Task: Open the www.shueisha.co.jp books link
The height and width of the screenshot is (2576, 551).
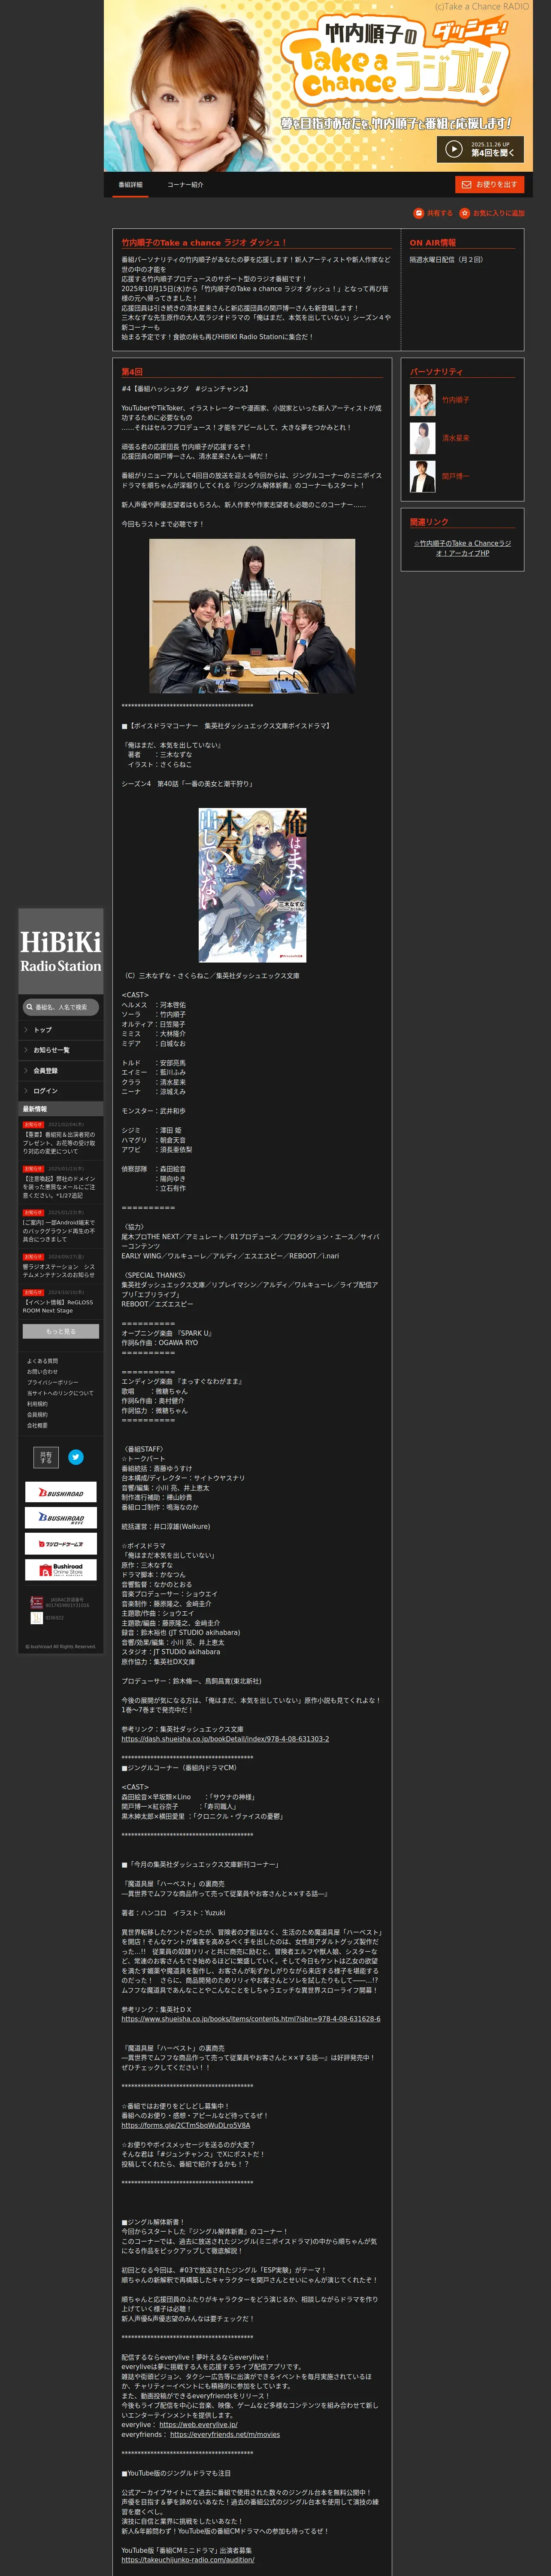Action: pyautogui.click(x=251, y=2019)
